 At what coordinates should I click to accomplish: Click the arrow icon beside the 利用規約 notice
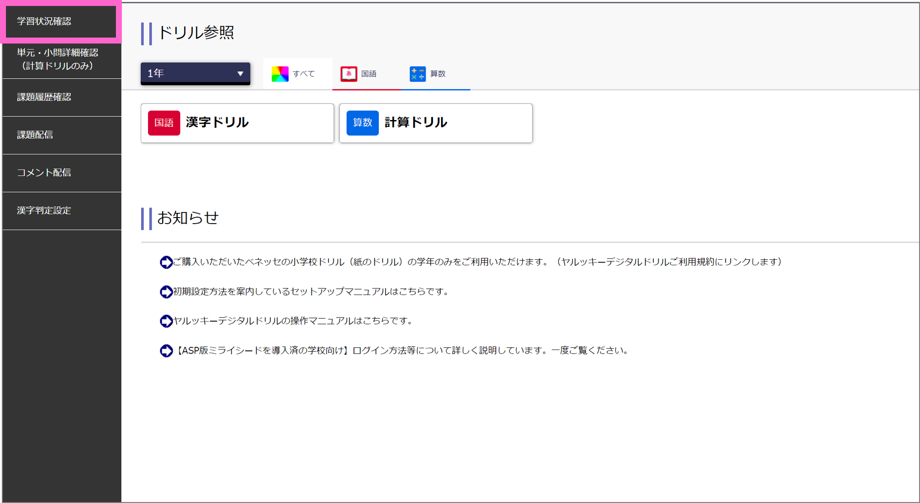(x=166, y=262)
